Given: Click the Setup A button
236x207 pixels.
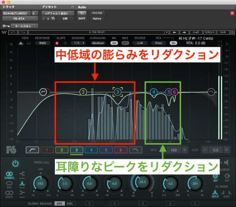Looking at the screenshot, I should point(210,32).
